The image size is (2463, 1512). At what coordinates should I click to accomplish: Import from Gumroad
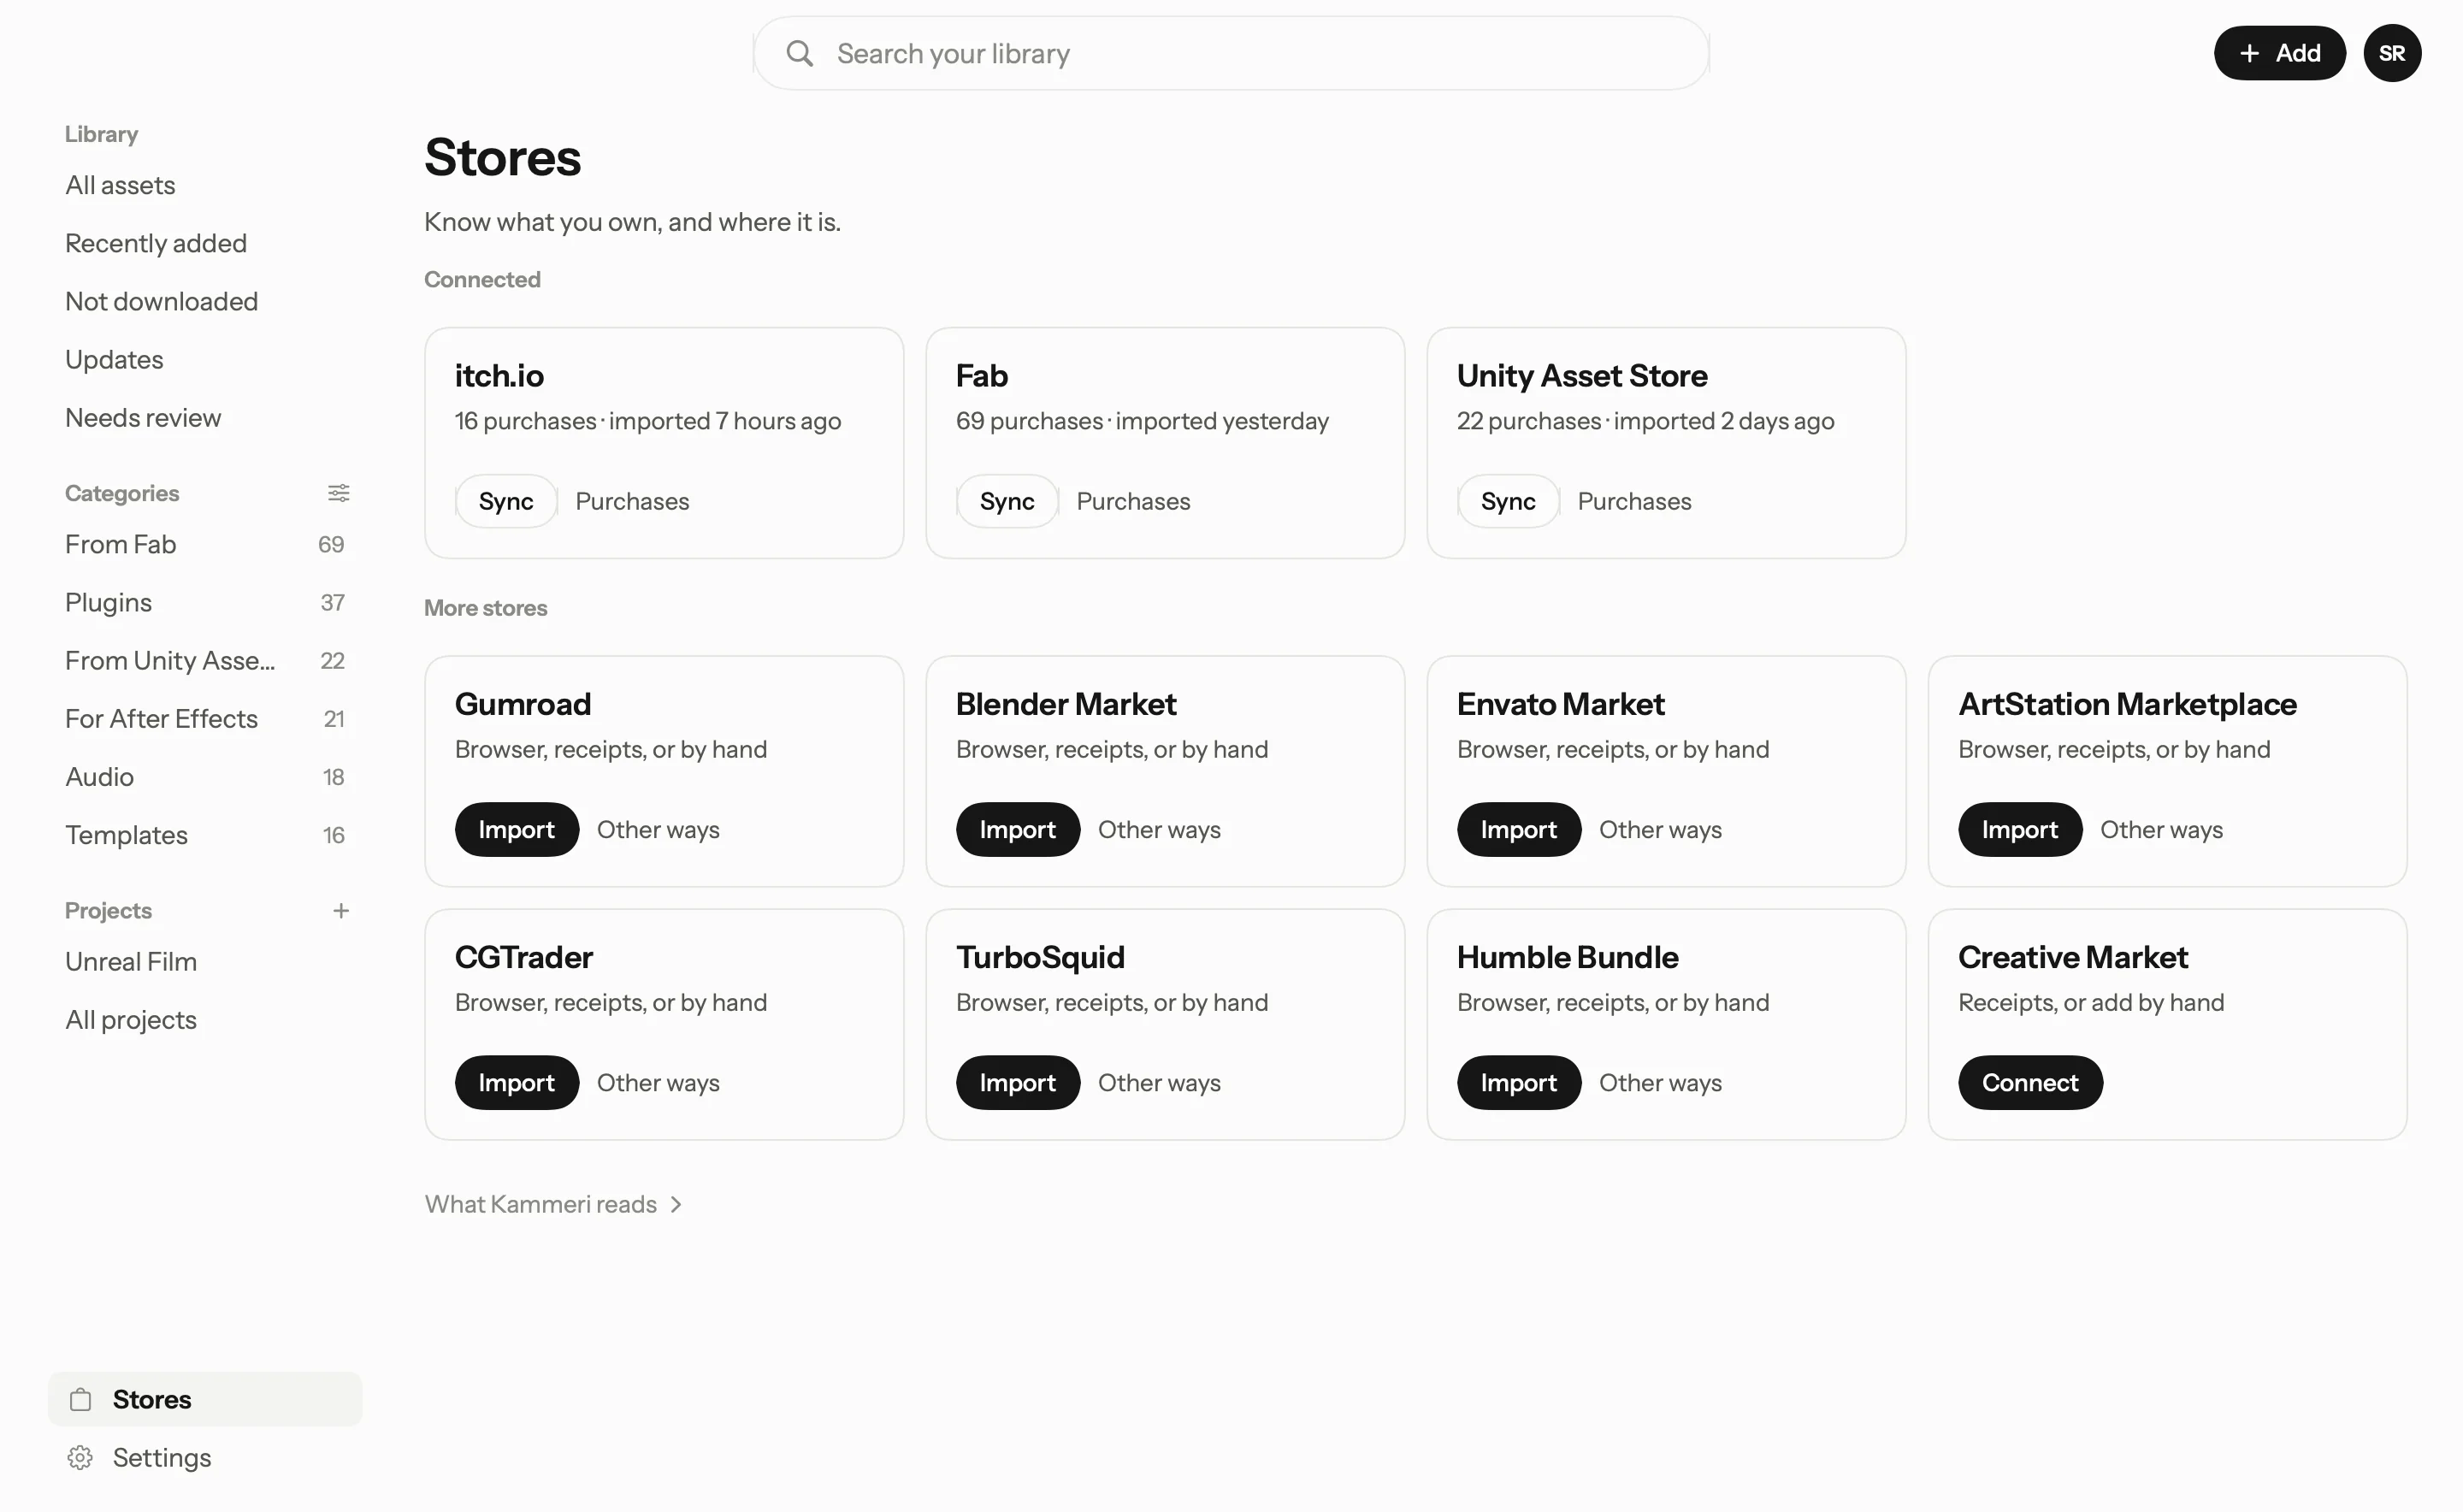click(516, 829)
